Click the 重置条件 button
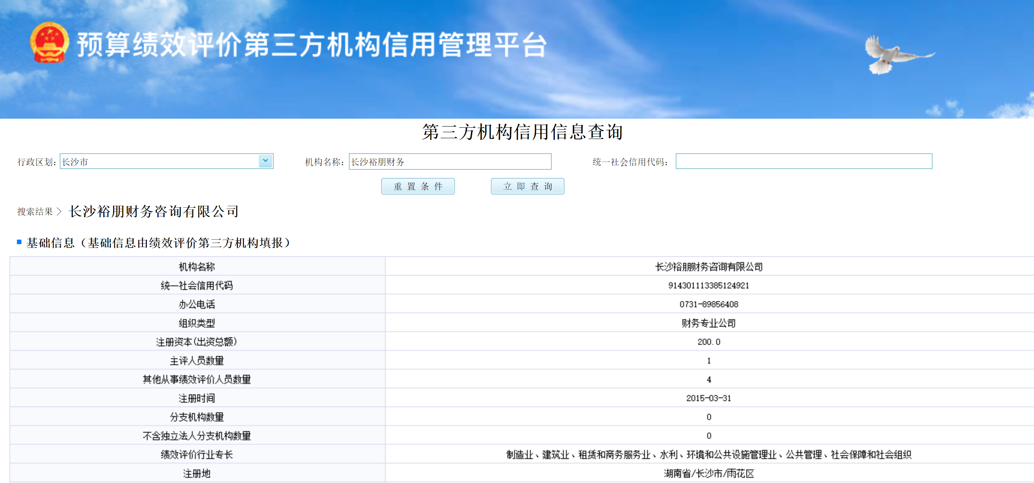This screenshot has height=483, width=1034. (418, 186)
